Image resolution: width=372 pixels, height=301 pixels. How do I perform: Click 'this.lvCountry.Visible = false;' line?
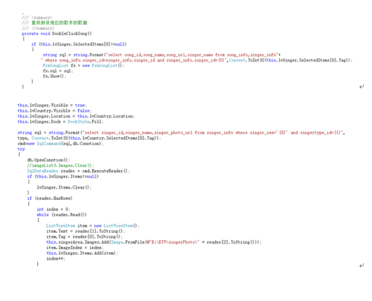[x=54, y=111]
